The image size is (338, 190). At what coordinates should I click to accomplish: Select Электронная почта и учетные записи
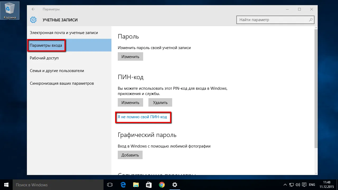click(69, 33)
